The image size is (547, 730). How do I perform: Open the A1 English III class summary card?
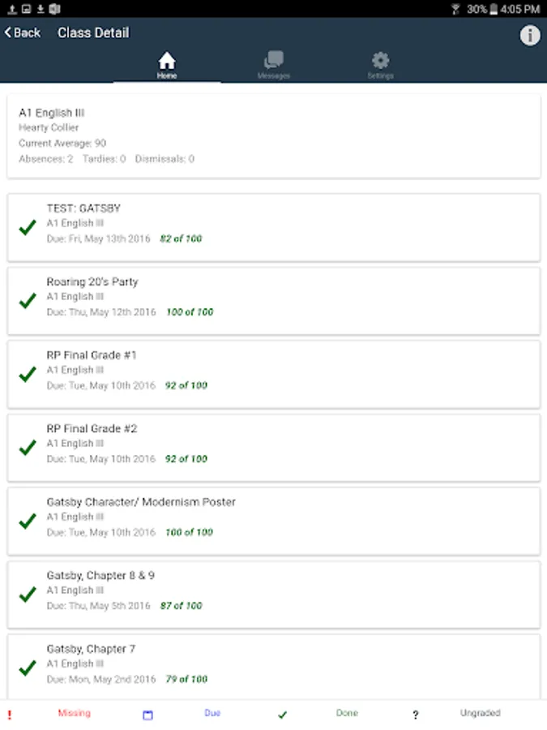[273, 135]
